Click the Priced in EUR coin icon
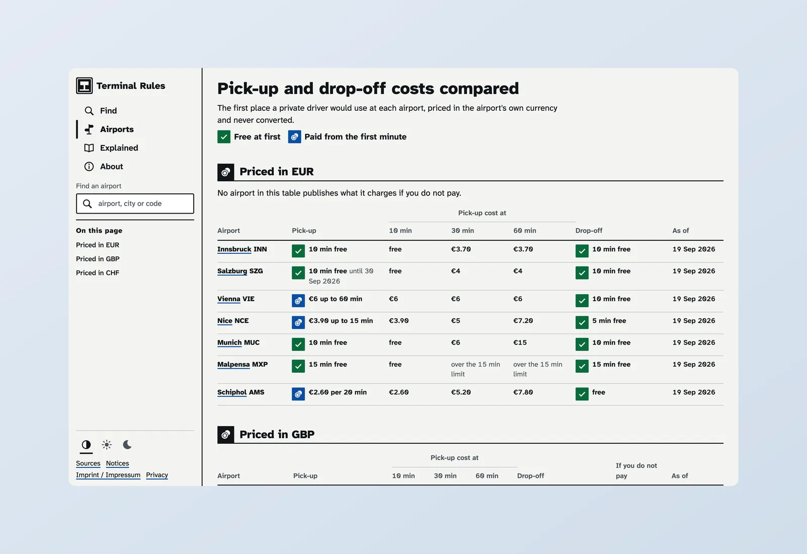This screenshot has height=554, width=807. tap(225, 172)
